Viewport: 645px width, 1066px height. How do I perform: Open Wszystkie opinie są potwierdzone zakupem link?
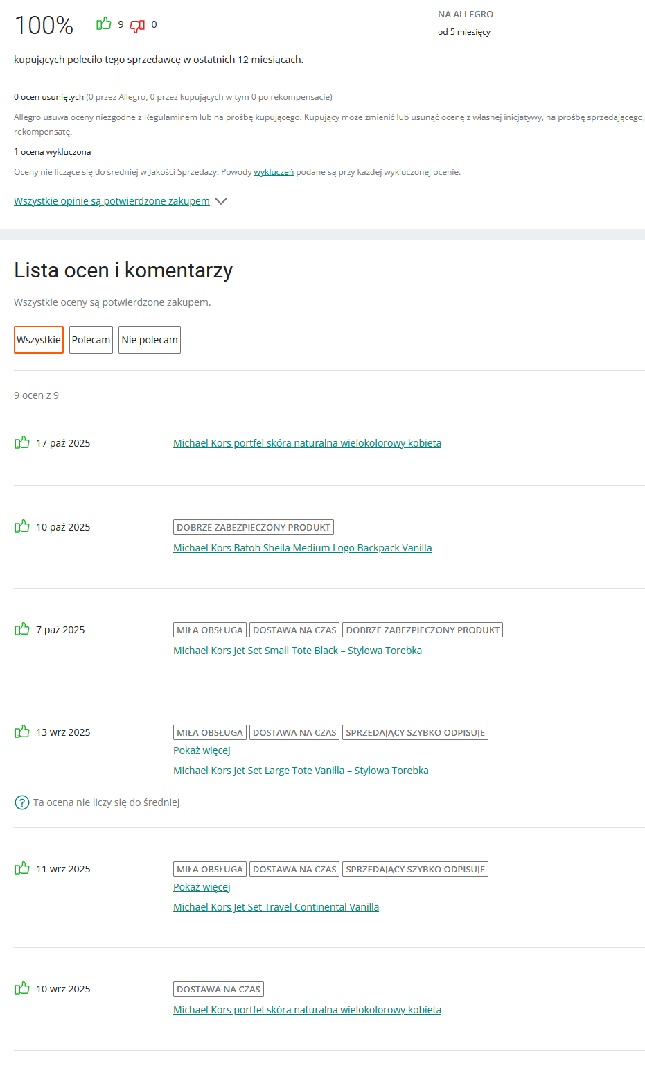112,201
